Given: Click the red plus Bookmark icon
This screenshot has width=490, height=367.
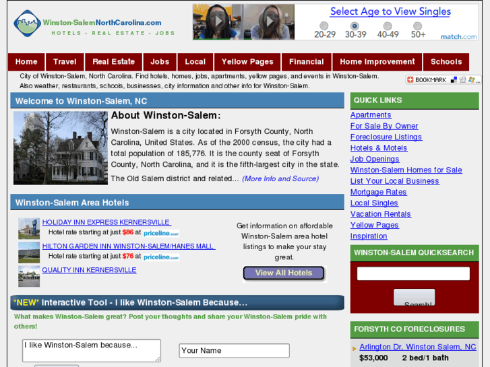Looking at the screenshot, I should pos(410,80).
